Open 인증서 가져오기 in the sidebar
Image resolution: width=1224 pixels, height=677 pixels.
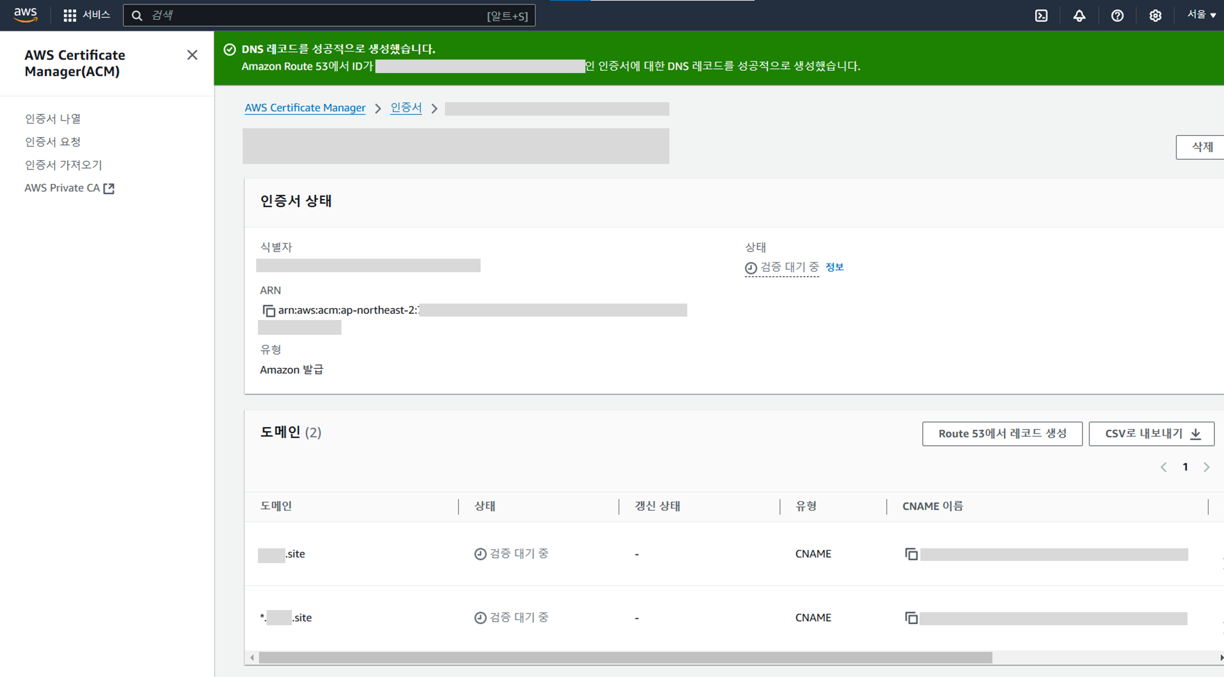pos(63,165)
